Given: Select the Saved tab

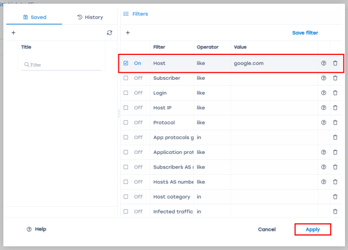Looking at the screenshot, I should pyautogui.click(x=34, y=17).
